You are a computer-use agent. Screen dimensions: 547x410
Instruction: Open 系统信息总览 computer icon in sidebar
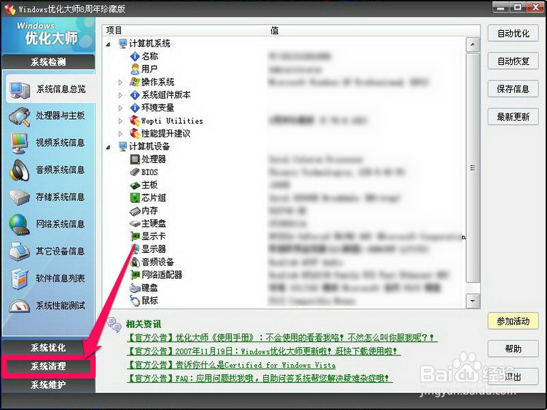(20, 90)
